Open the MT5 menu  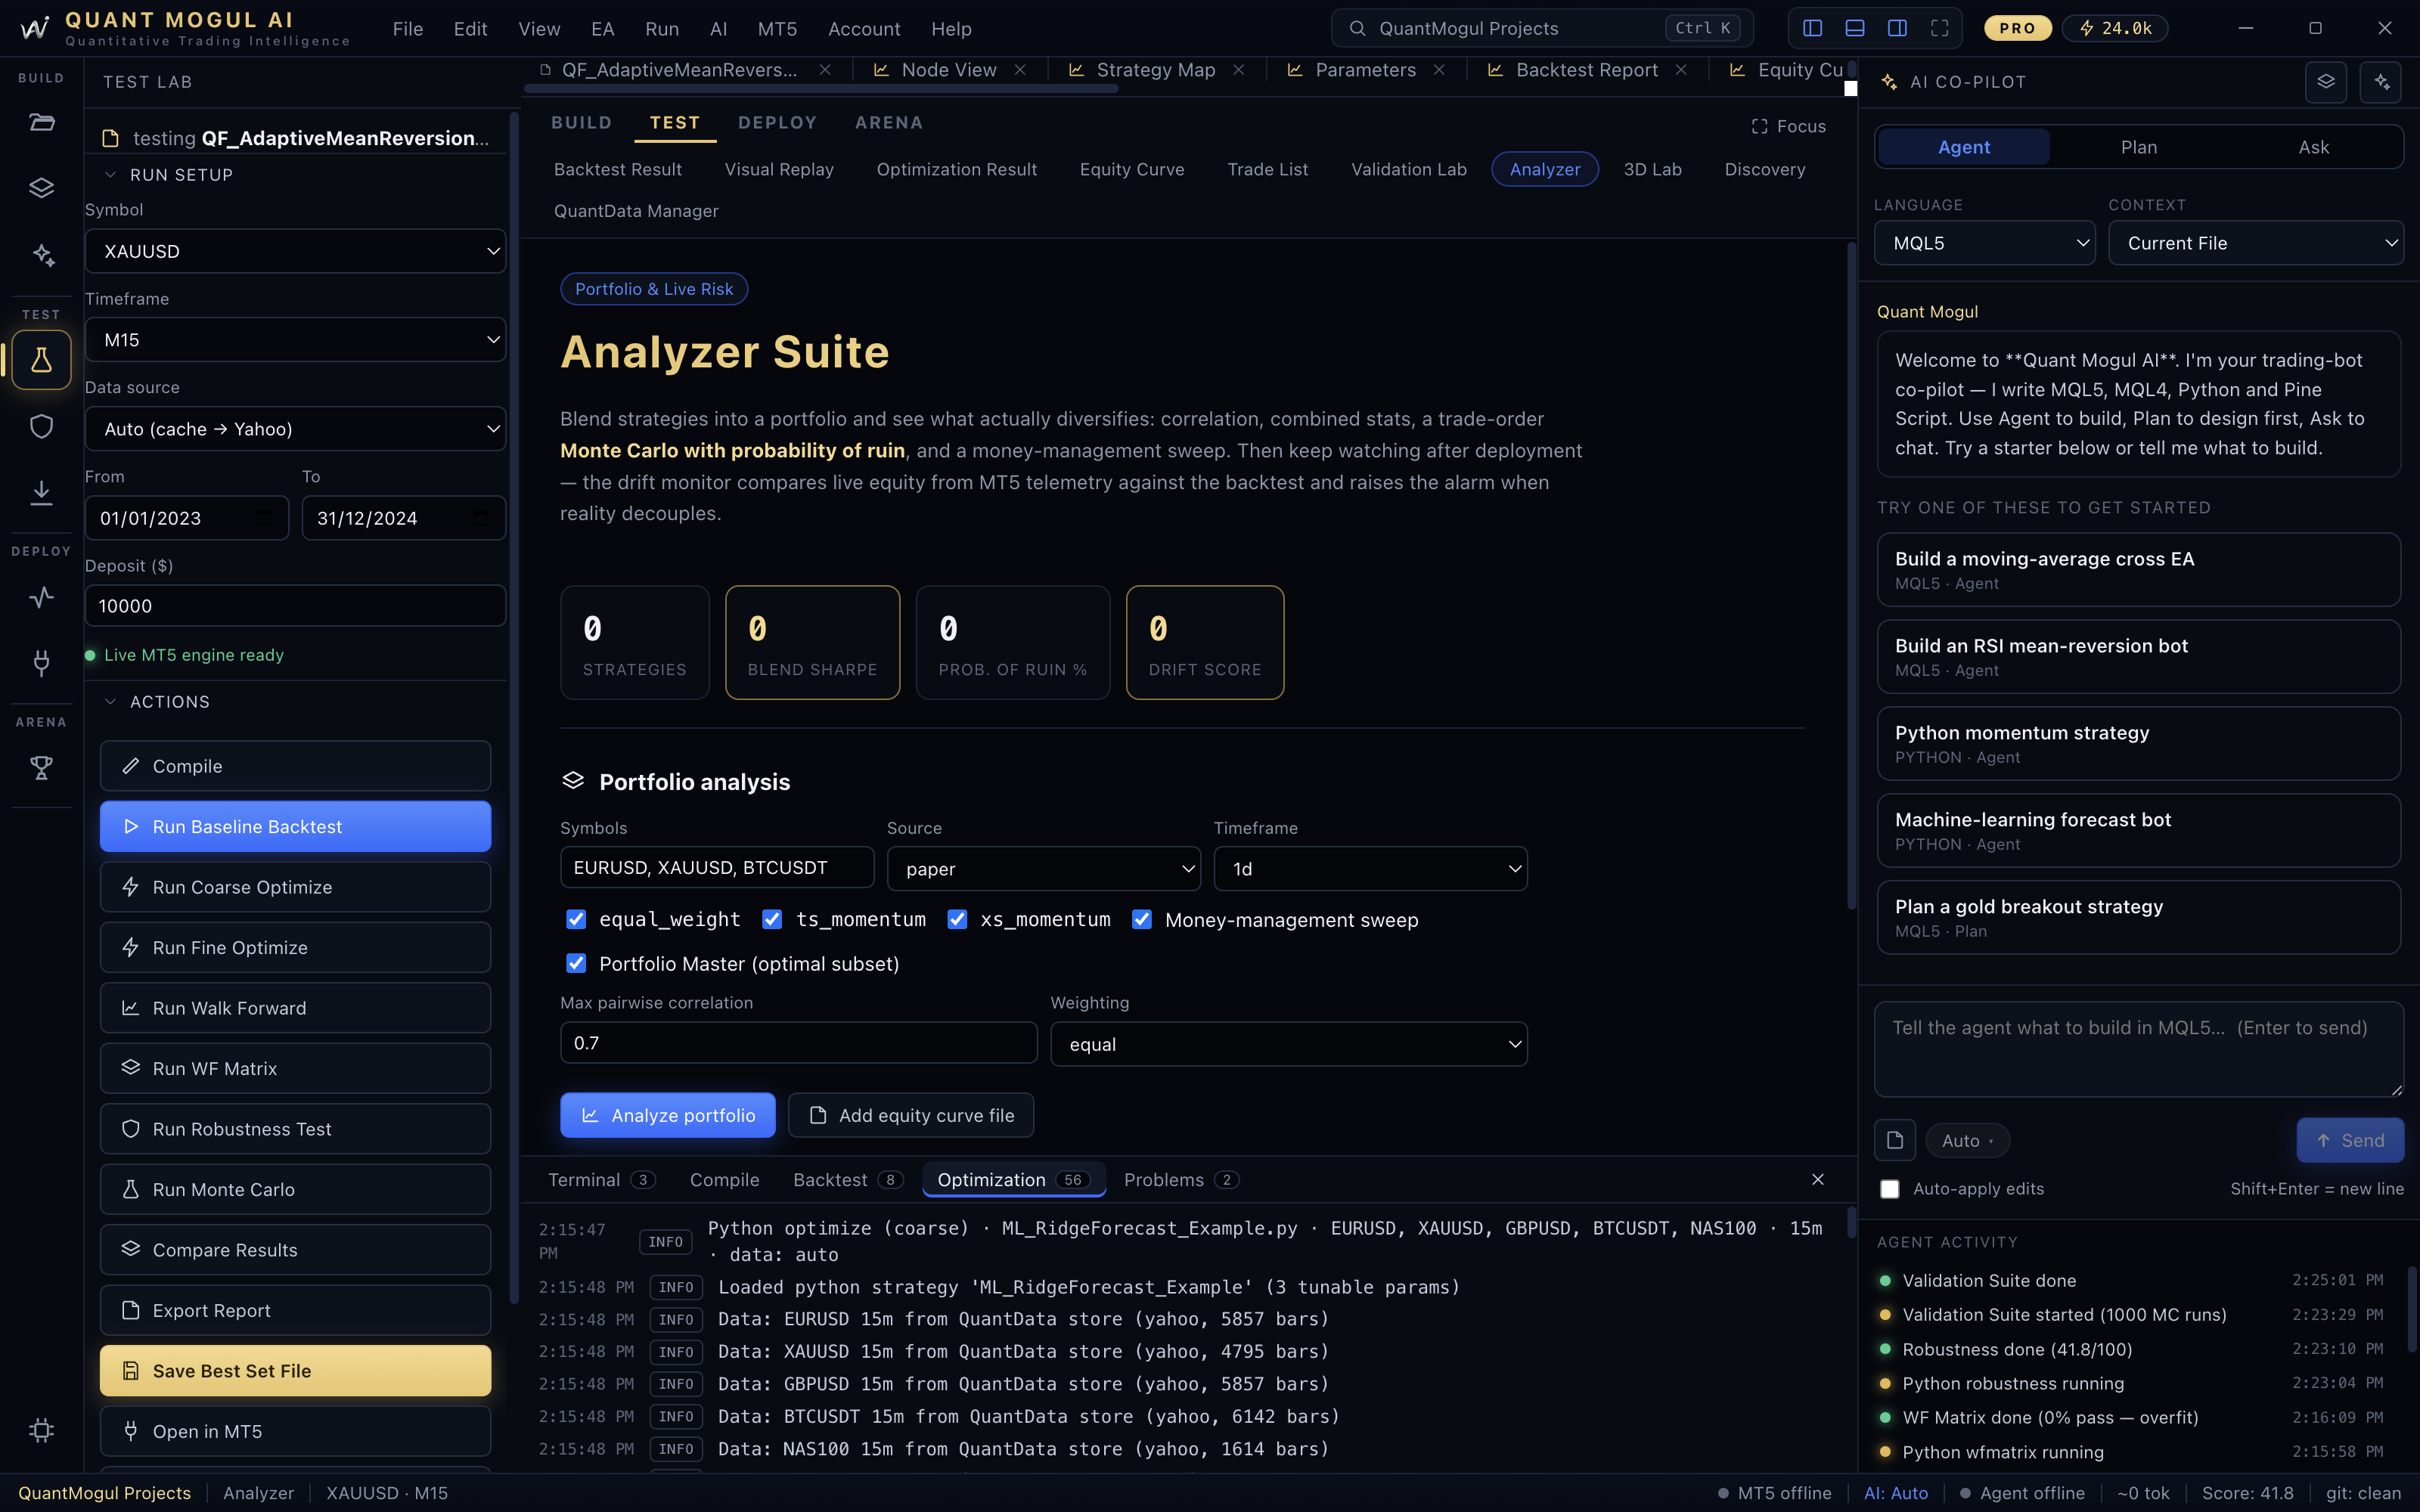coord(777,29)
